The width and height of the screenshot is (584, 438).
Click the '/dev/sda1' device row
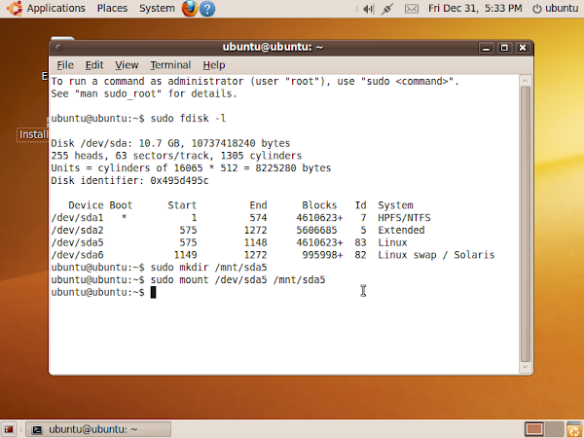(241, 218)
